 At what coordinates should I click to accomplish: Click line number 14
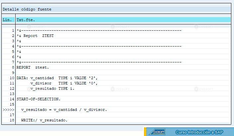coord(12,99)
